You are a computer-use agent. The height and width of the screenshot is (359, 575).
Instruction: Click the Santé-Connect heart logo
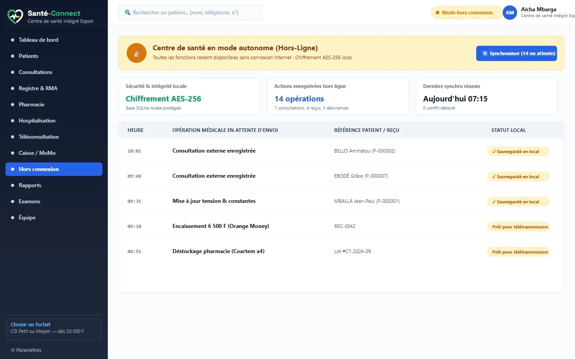15,17
